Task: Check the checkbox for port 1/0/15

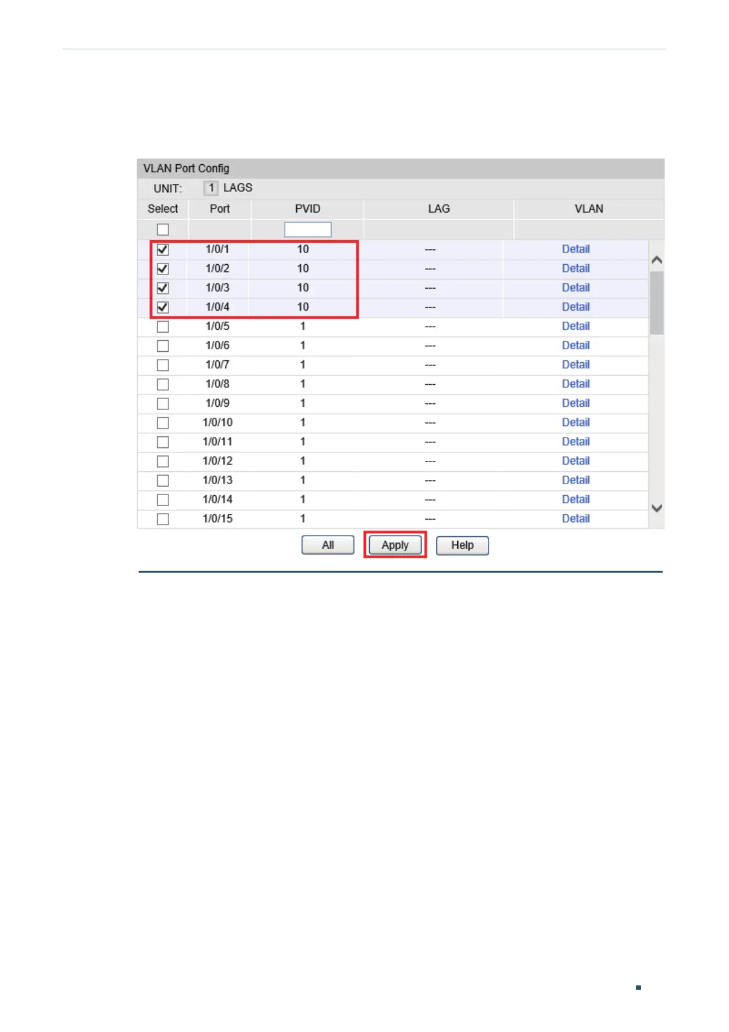Action: pos(163,519)
